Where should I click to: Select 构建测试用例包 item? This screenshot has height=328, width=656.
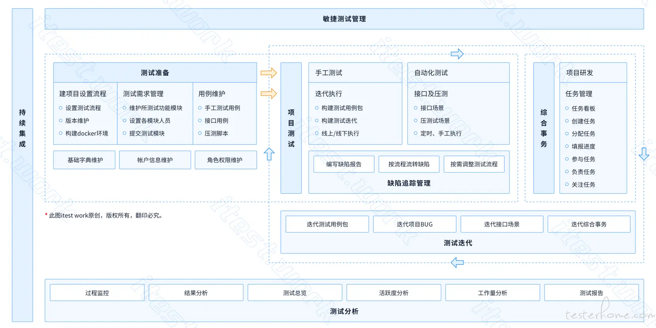[342, 108]
